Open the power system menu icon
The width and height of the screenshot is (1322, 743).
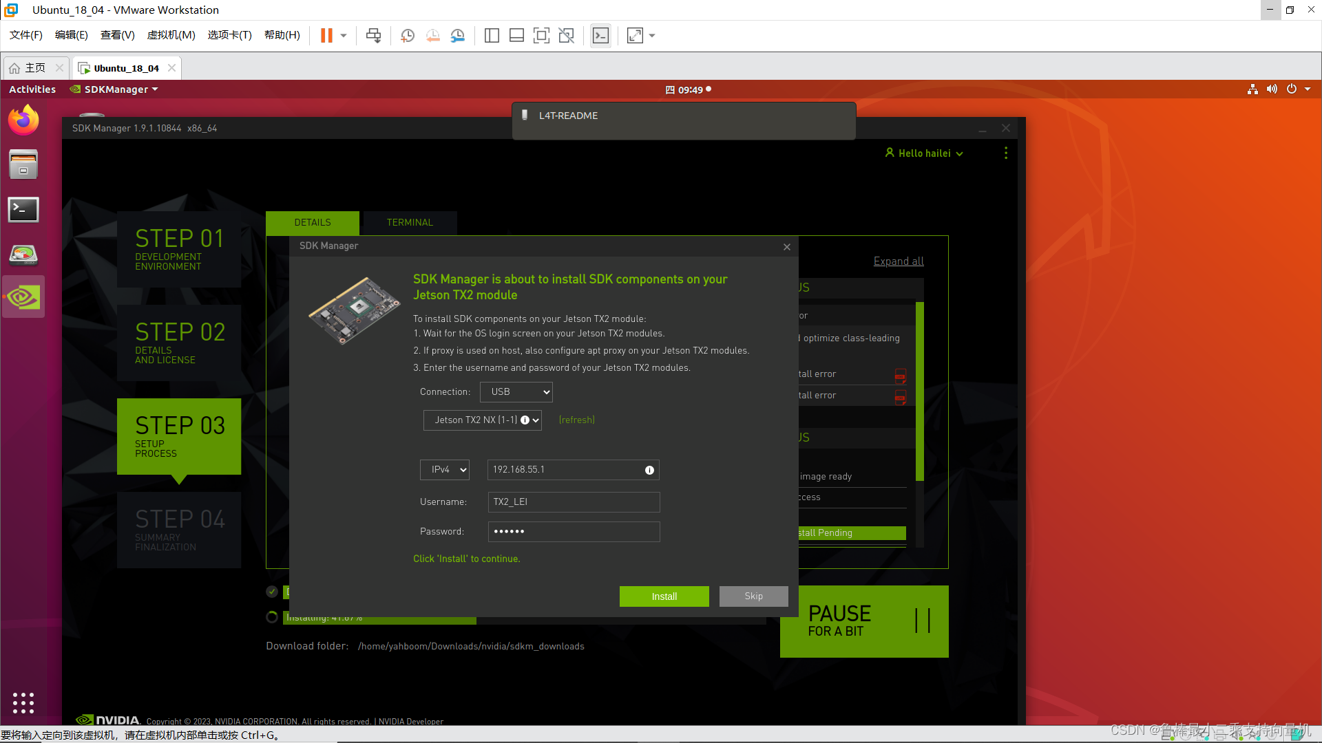coord(1292,89)
